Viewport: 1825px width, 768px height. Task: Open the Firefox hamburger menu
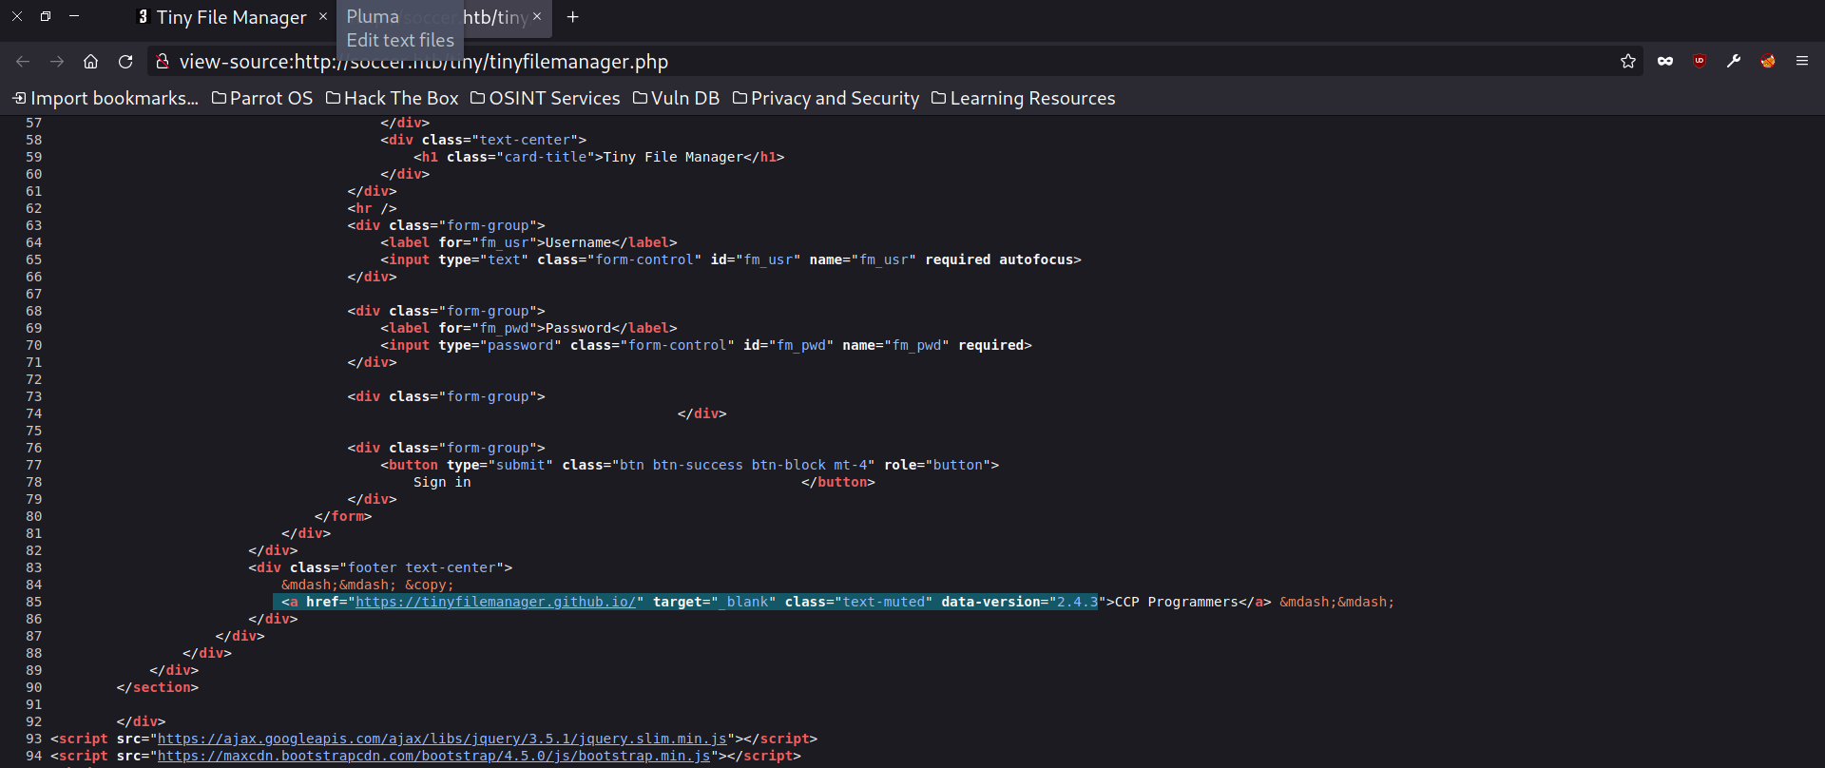(1802, 62)
